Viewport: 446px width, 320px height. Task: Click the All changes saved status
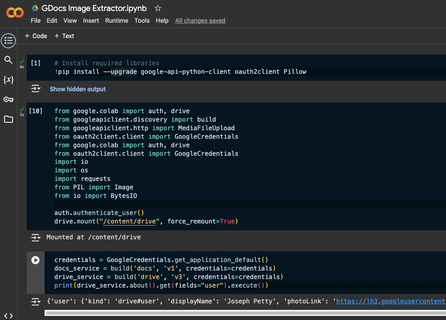(200, 21)
